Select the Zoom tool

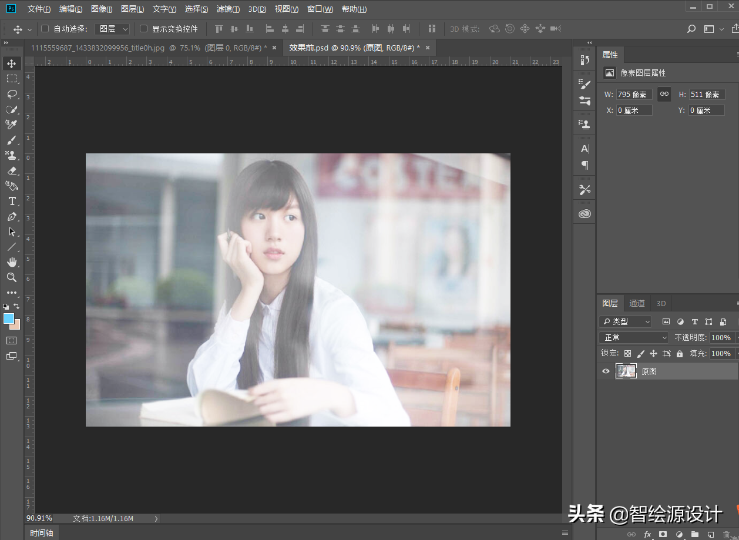(12, 277)
